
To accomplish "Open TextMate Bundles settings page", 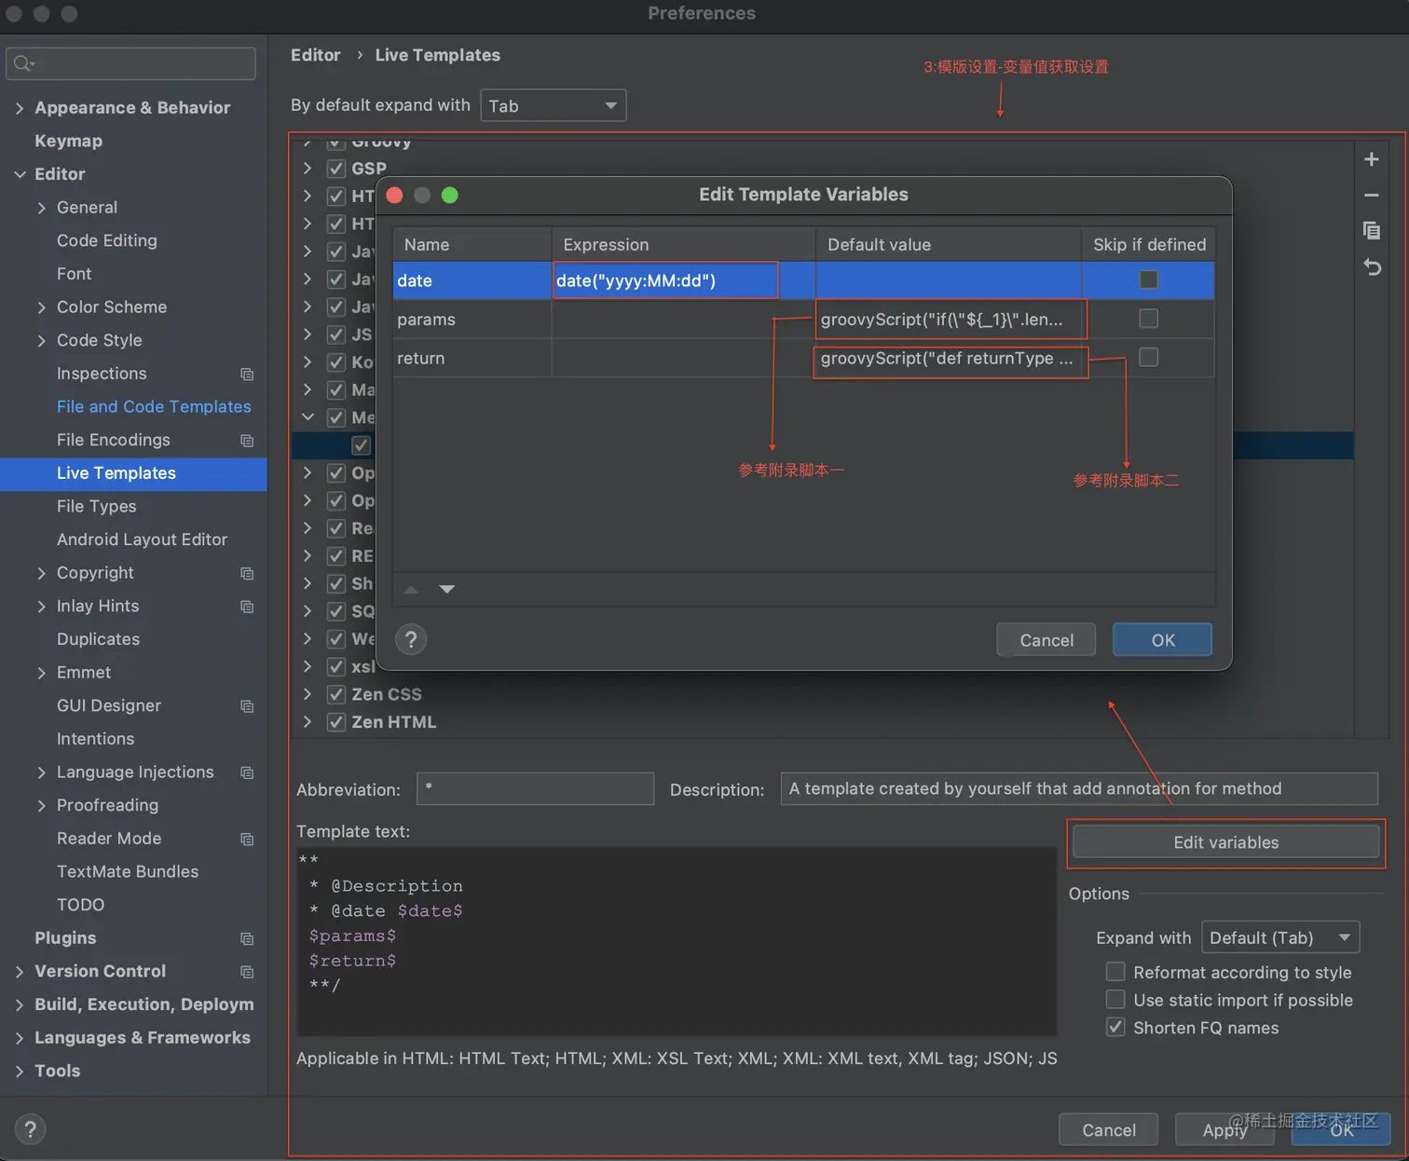I will [x=128, y=871].
